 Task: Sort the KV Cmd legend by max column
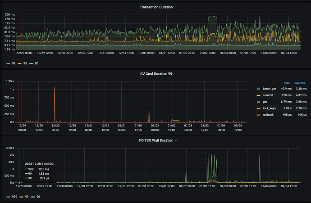(x=287, y=83)
